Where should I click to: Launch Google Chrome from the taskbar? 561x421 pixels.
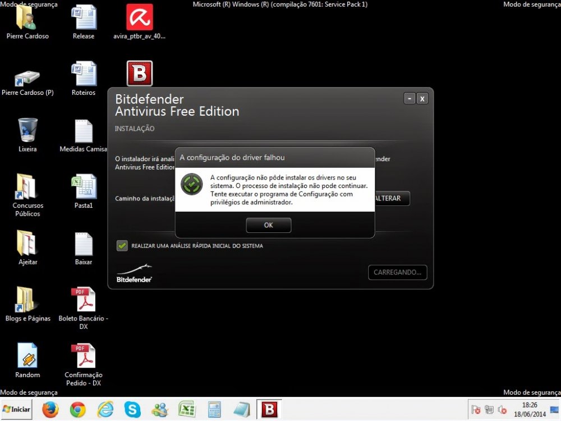(x=77, y=410)
